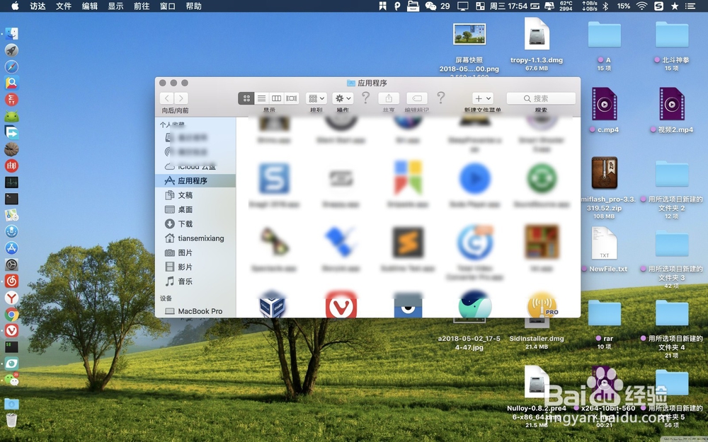
Task: Open the 操作 gear action menu
Action: click(343, 98)
